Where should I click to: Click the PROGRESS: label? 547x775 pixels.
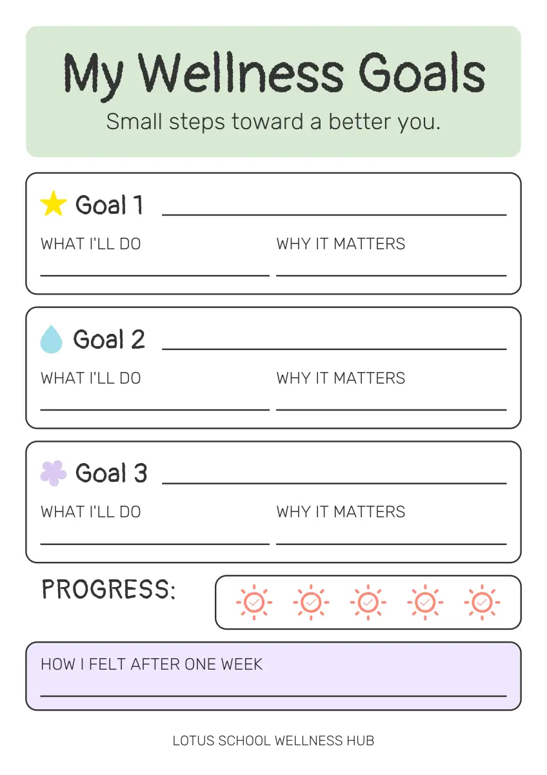tap(108, 589)
